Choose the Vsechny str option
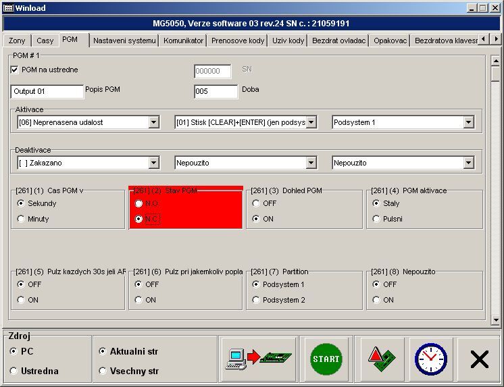The image size is (504, 387). click(x=103, y=371)
